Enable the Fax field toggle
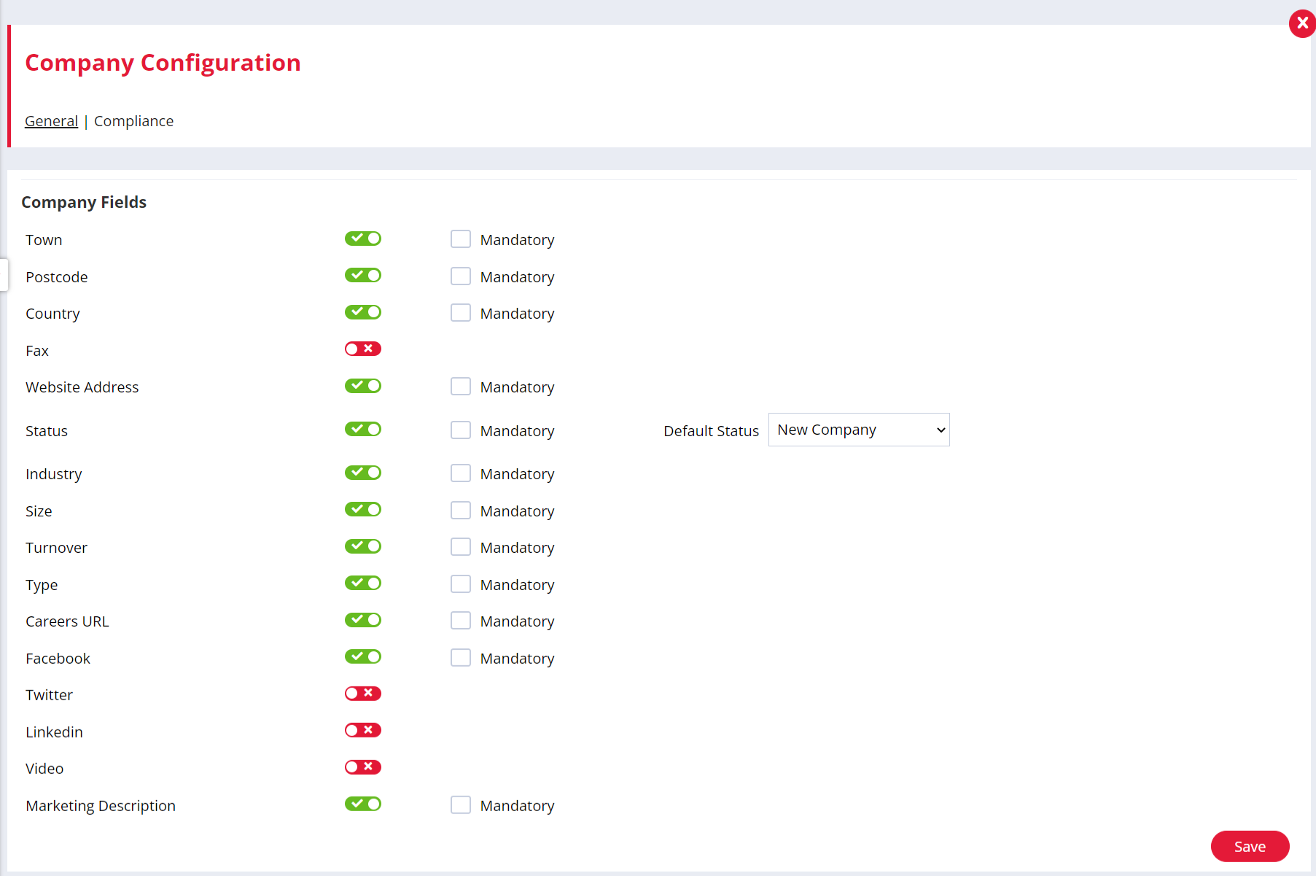This screenshot has height=876, width=1316. tap(363, 349)
